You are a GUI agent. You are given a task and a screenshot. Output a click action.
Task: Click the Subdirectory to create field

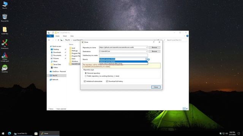pyautogui.click(x=123, y=55)
